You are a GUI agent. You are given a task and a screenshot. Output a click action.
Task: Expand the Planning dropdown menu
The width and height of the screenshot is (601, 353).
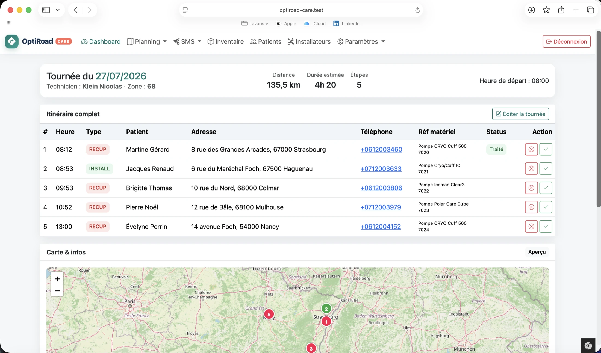pyautogui.click(x=147, y=41)
